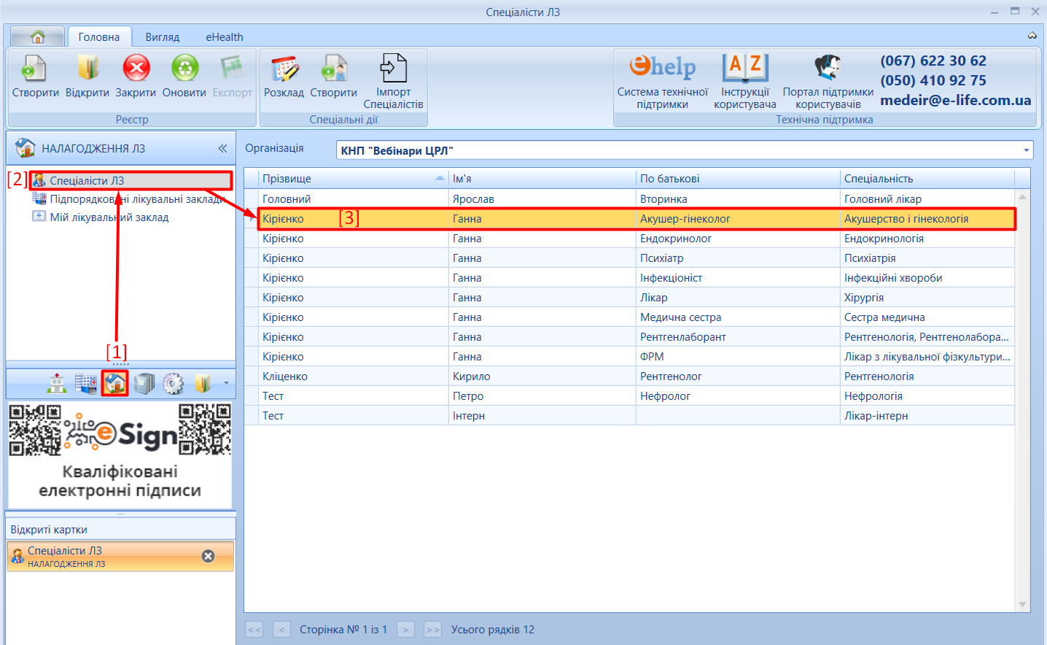Sort by the Ім'я column header
Screen dimensions: 1047x645
(542, 179)
